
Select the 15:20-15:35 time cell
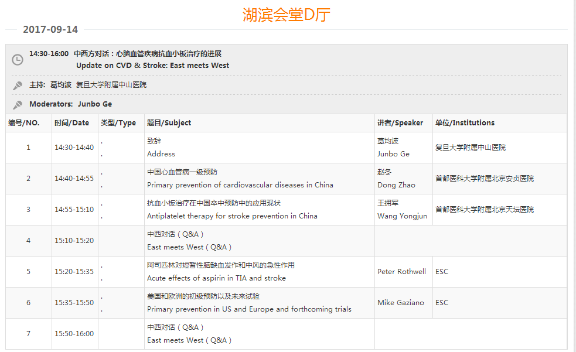[74, 272]
